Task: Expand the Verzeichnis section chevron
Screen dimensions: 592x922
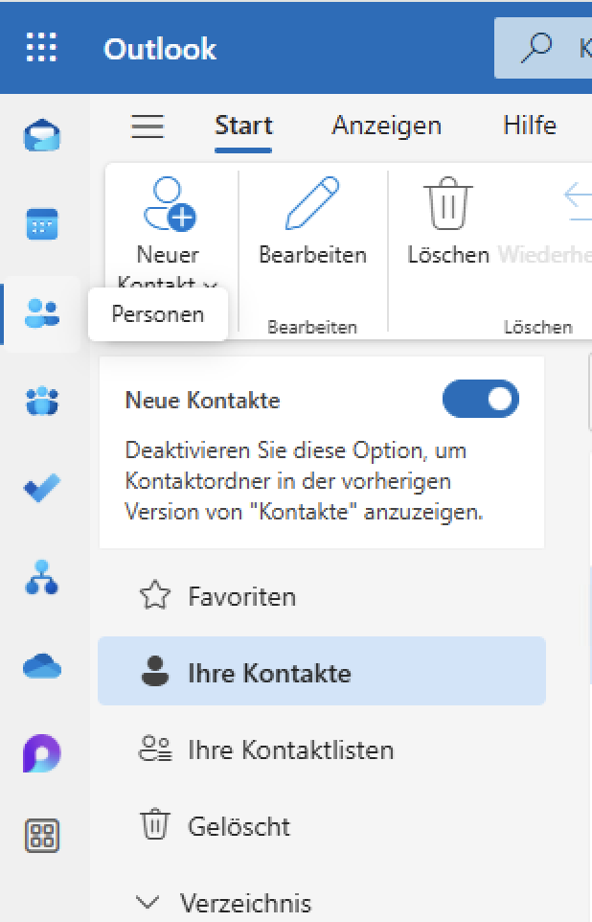Action: click(x=147, y=902)
